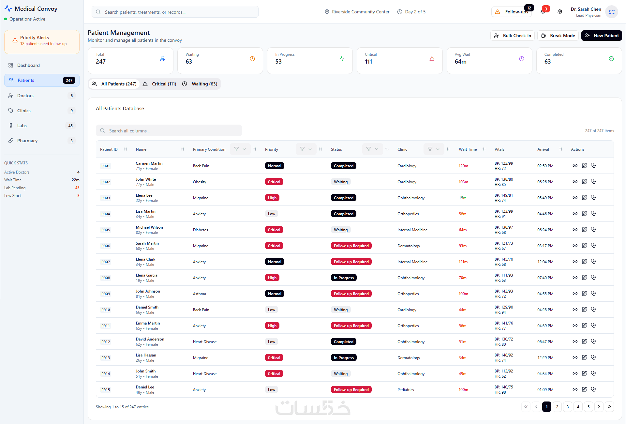Jump to last page double-arrow
The width and height of the screenshot is (626, 424).
click(609, 407)
